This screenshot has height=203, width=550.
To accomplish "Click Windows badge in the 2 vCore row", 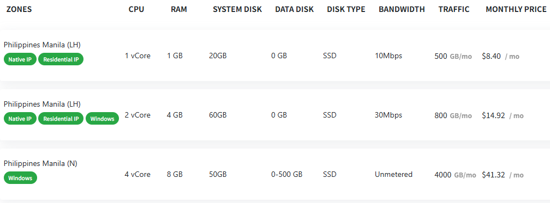I will pyautogui.click(x=102, y=119).
